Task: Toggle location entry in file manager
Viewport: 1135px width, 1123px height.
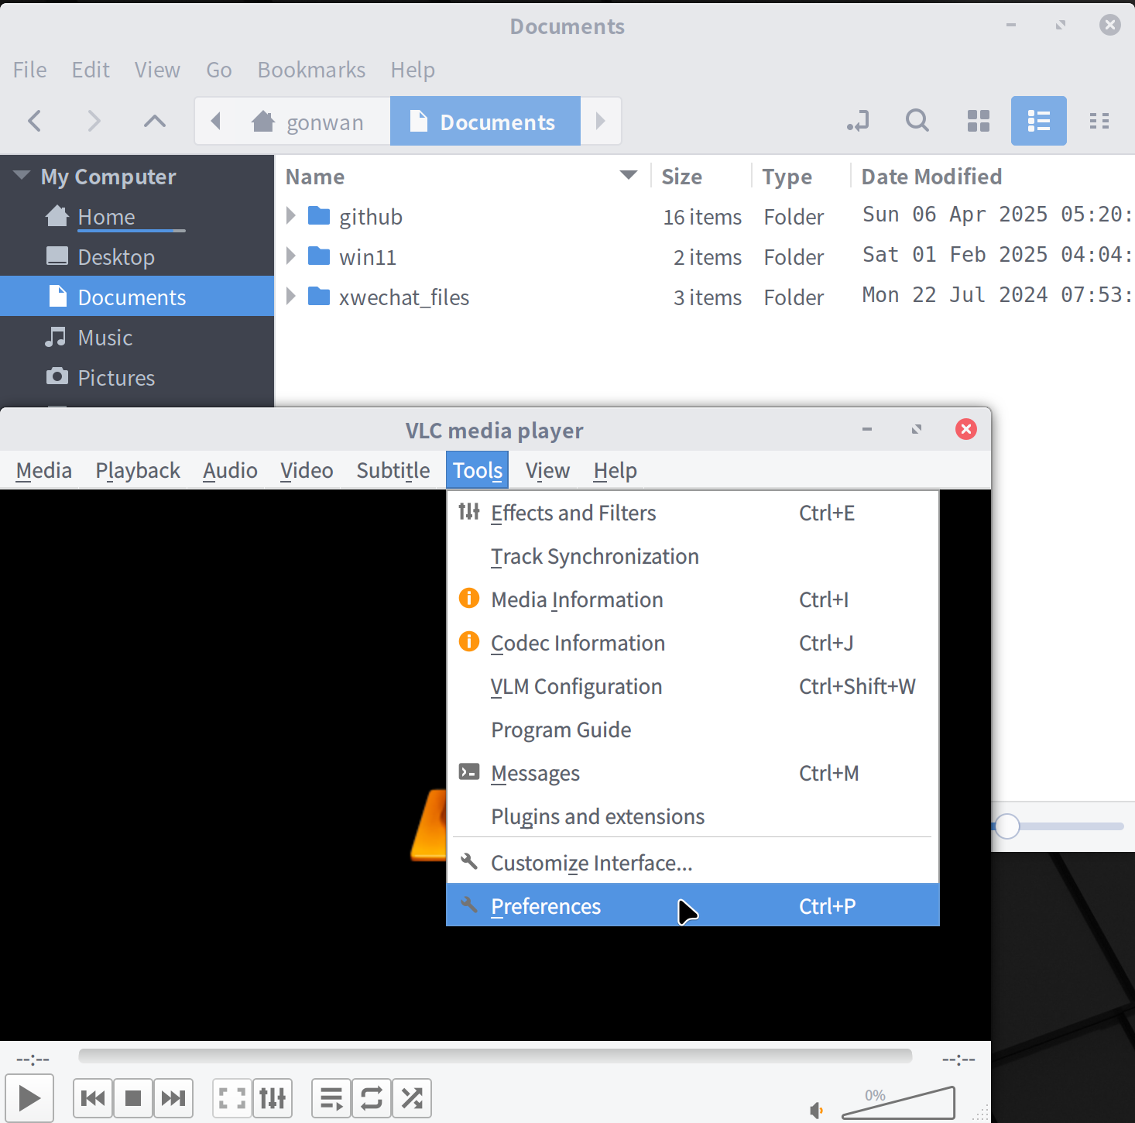Action: tap(858, 121)
